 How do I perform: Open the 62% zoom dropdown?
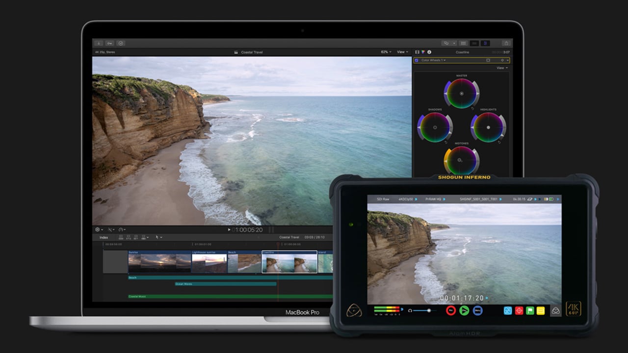(386, 52)
